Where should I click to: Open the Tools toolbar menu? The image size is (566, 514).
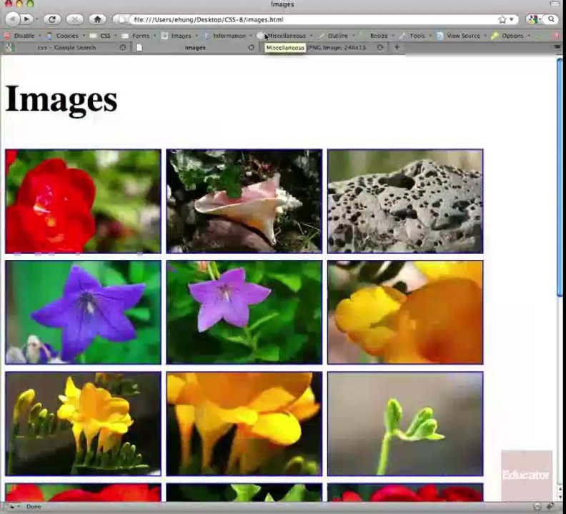coord(417,36)
